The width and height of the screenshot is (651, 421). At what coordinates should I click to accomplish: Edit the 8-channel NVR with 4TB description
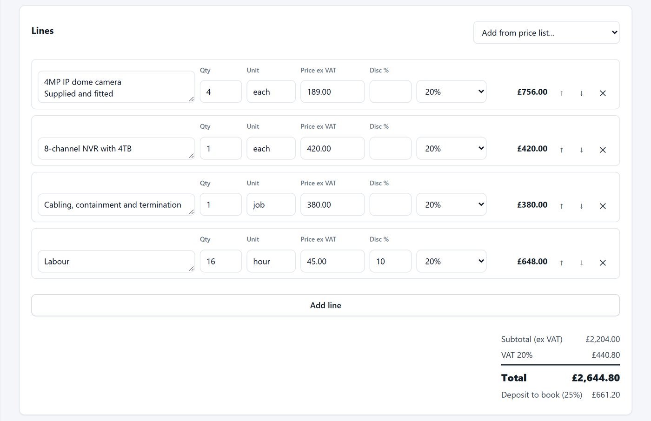[116, 148]
